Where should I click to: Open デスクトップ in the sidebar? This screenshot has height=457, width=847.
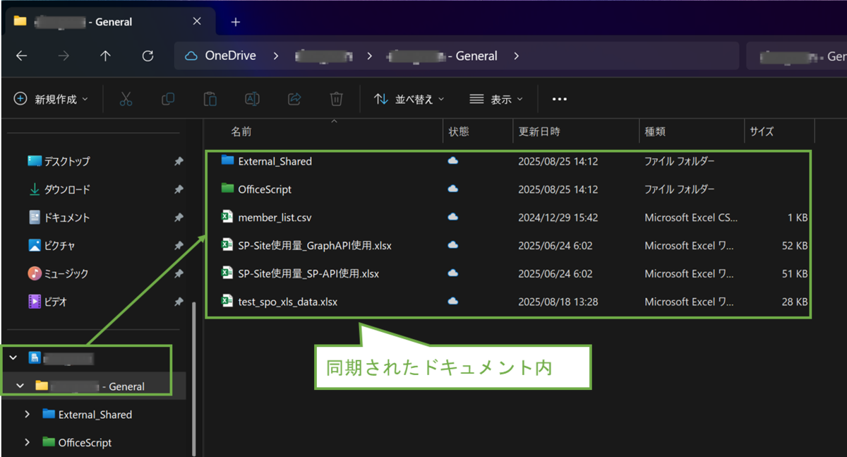point(67,161)
